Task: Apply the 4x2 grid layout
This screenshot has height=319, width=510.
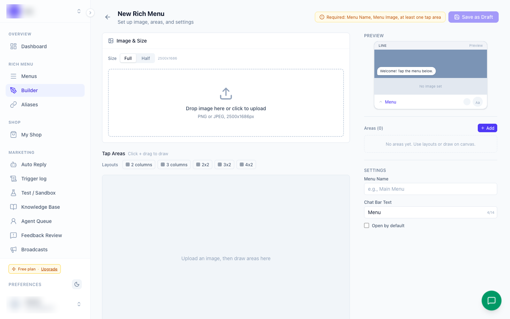Action: pyautogui.click(x=246, y=164)
